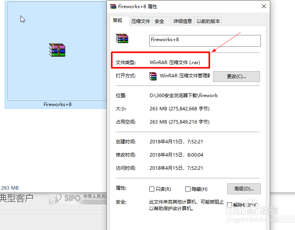
Task: Click the 典型客户 heading on the background page
Action: pos(17,198)
